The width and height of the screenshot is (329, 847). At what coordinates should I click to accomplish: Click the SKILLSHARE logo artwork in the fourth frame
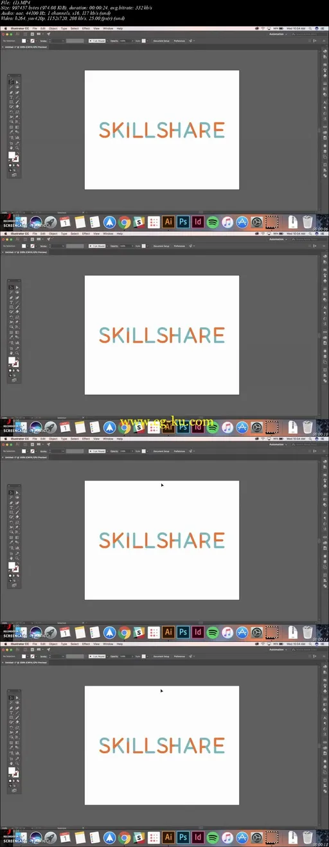[162, 745]
